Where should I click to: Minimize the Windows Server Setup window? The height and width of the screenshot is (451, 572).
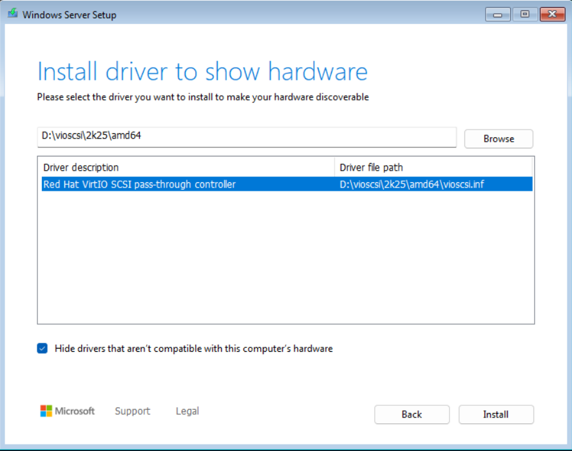tap(498, 14)
